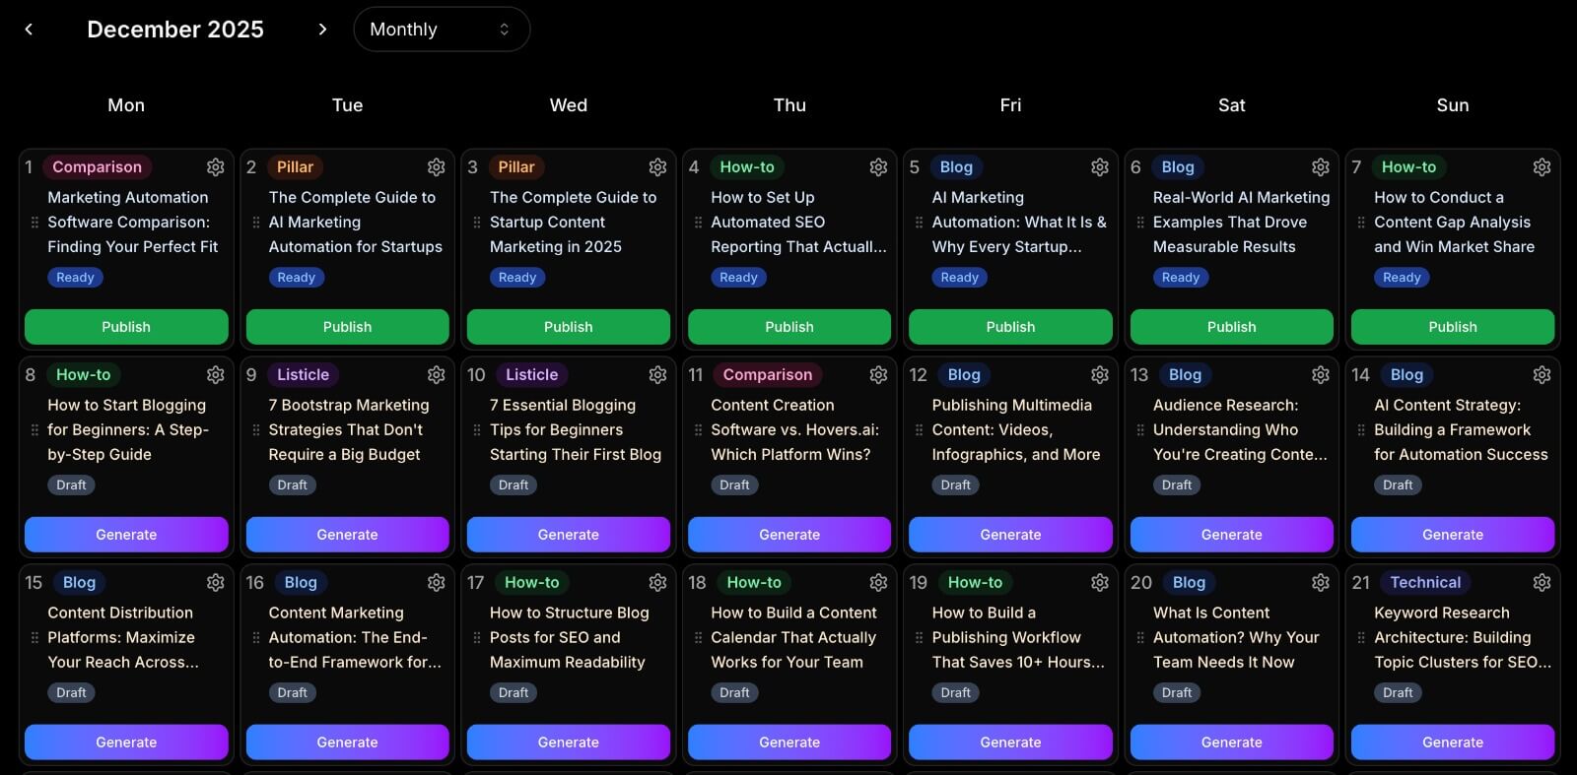Image resolution: width=1577 pixels, height=775 pixels.
Task: Click the Ready status badge on December 3
Action: tap(517, 278)
